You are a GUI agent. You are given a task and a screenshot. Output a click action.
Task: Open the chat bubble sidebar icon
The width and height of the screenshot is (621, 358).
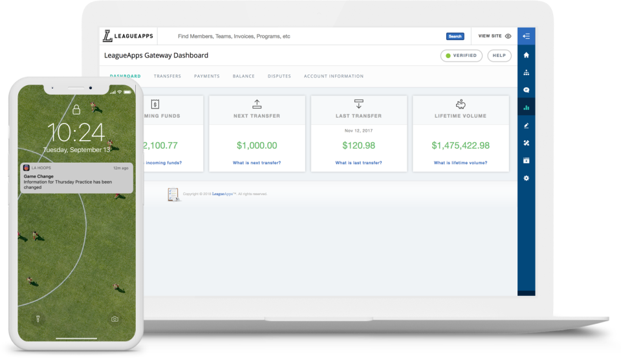coord(526,90)
